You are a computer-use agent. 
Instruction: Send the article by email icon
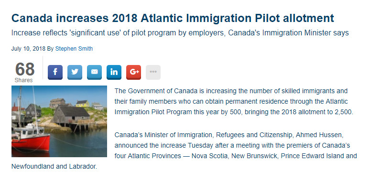tap(94, 72)
